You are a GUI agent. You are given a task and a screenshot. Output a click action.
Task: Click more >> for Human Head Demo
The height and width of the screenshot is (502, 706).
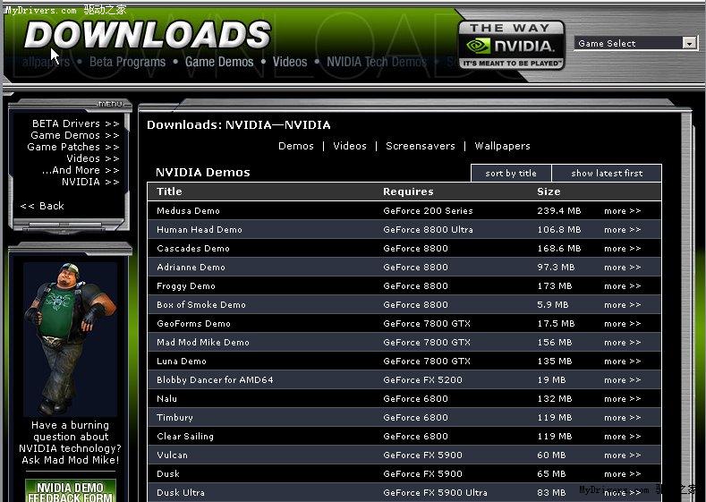[x=622, y=230]
